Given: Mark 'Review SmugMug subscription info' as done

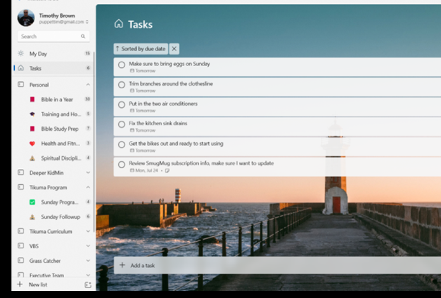Looking at the screenshot, I should [x=121, y=165].
